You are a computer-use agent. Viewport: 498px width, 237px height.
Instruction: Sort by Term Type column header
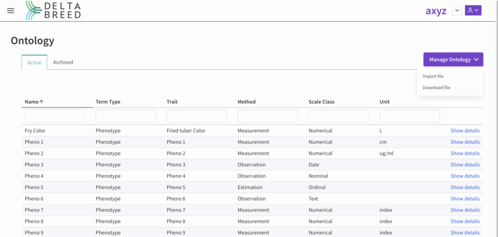108,102
